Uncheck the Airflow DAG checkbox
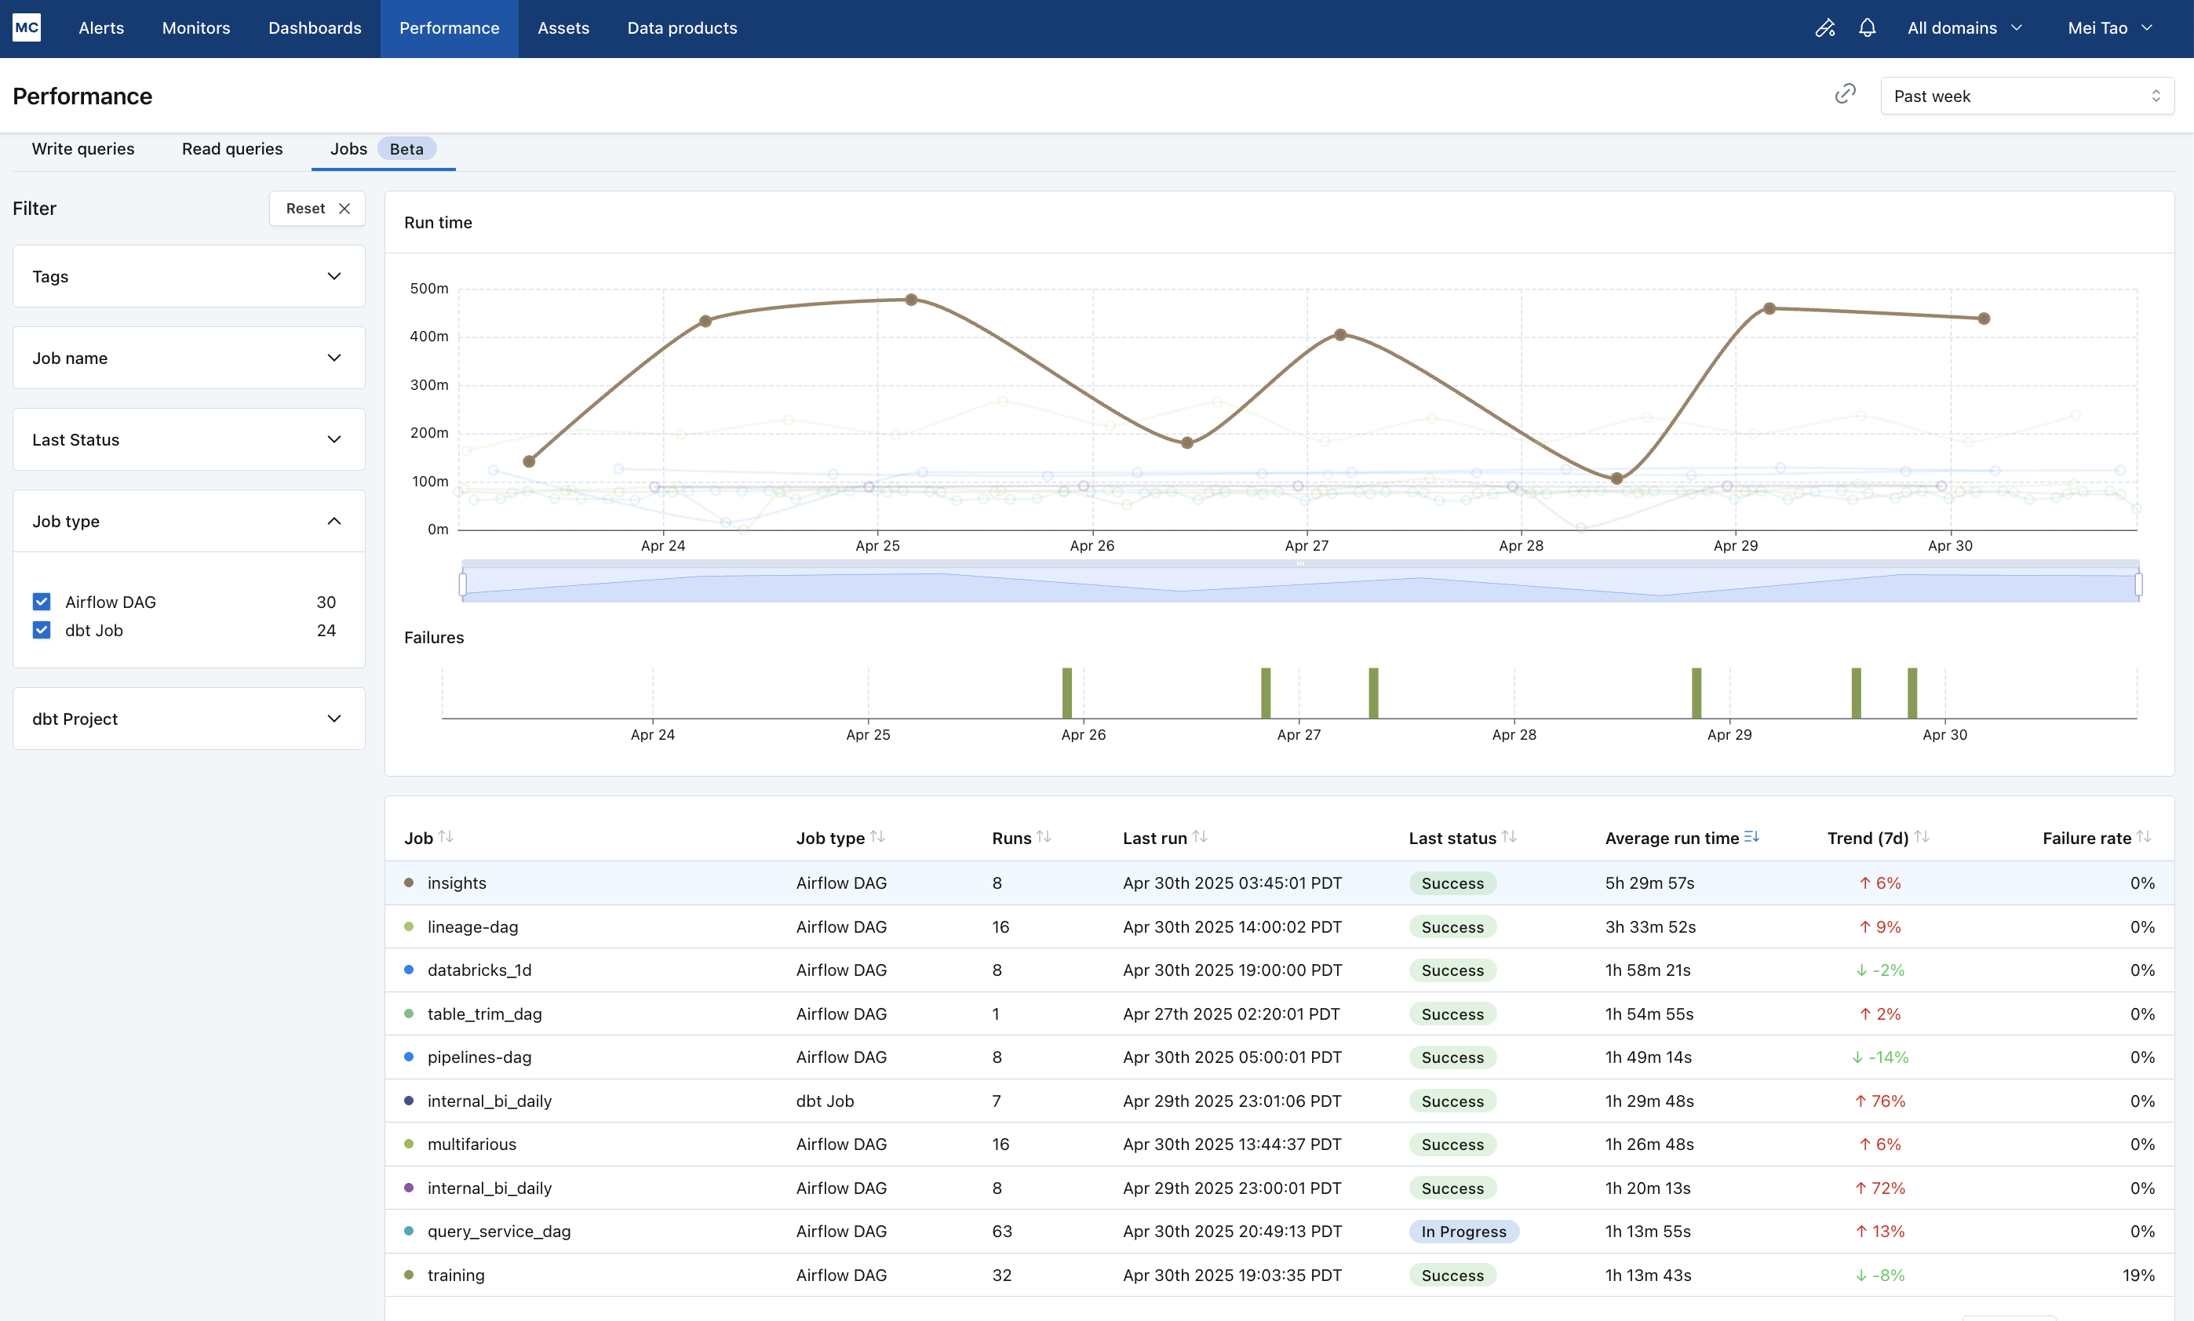 pyautogui.click(x=42, y=602)
